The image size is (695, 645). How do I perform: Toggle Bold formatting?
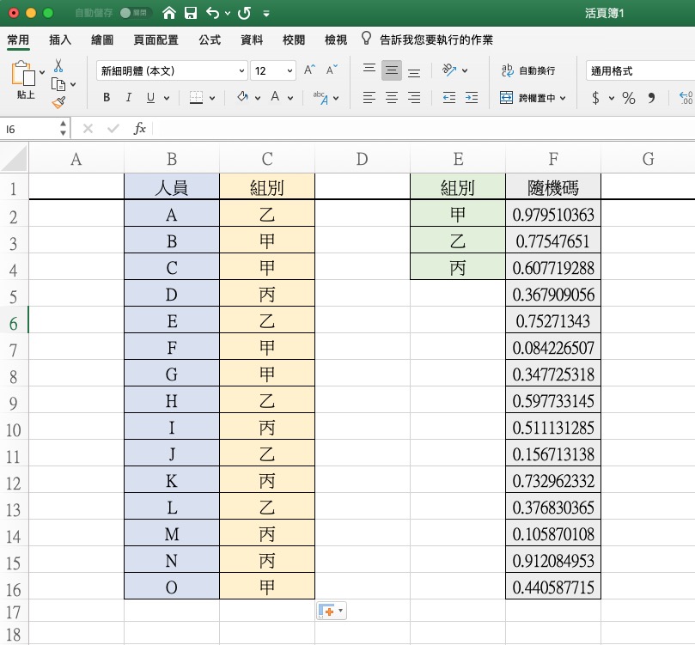tap(107, 98)
